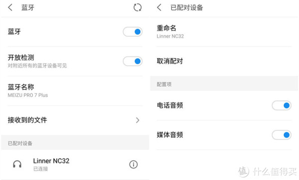
Task: Open 蓝牙名称 MEIZU PRO 7 Plus setting
Action: pyautogui.click(x=75, y=91)
